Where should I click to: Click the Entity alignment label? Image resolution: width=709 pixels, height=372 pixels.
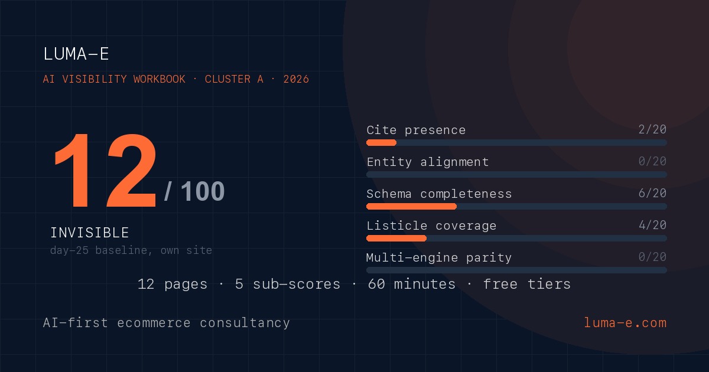pyautogui.click(x=428, y=162)
